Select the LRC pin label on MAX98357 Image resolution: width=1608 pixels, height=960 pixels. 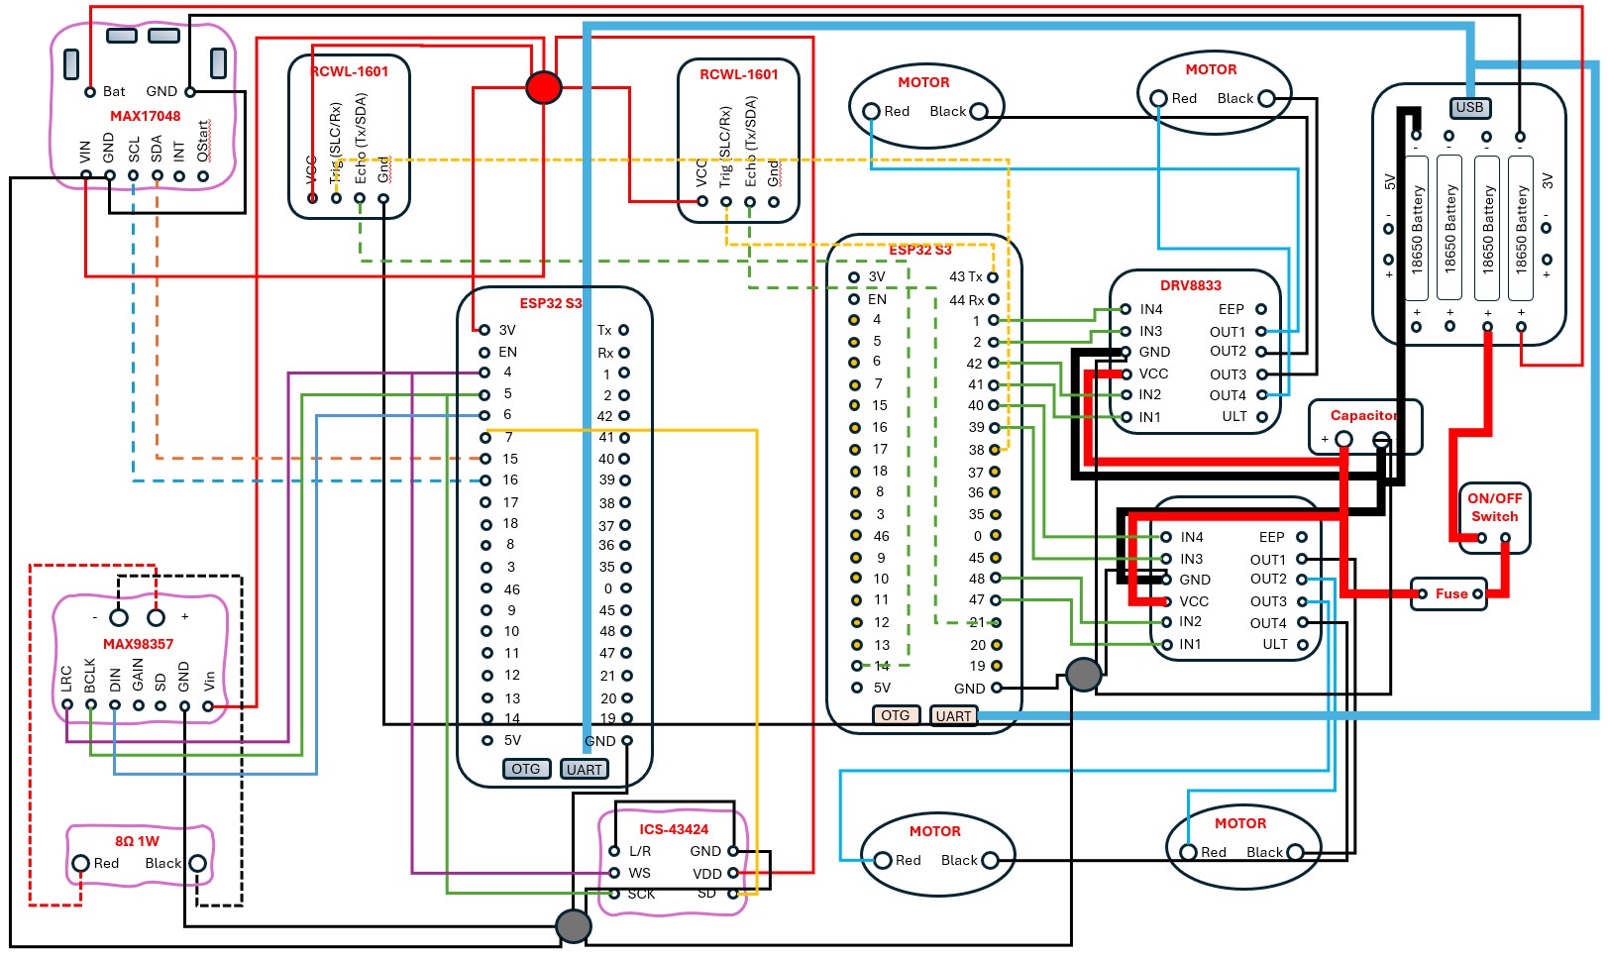tap(66, 679)
